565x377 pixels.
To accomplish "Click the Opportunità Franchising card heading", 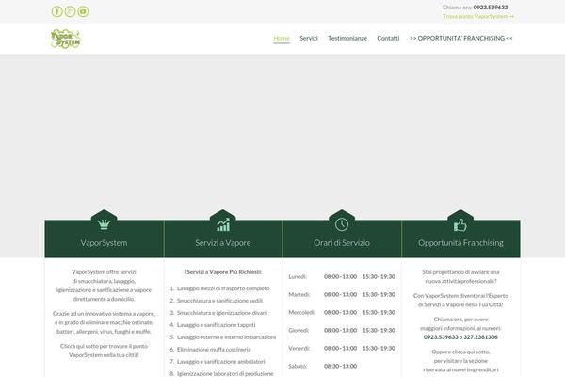I will (460, 243).
